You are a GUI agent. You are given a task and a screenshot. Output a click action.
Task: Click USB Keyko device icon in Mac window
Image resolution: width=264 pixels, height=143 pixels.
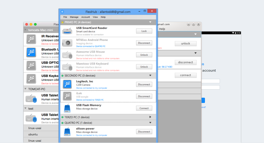pos(31,79)
